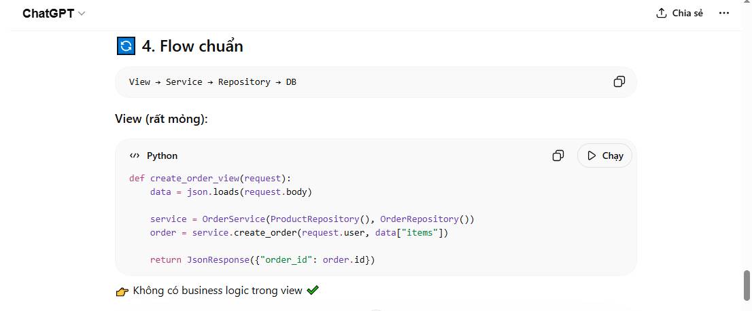The width and height of the screenshot is (752, 311).
Task: Copy the View → Service flow code block
Action: (619, 81)
